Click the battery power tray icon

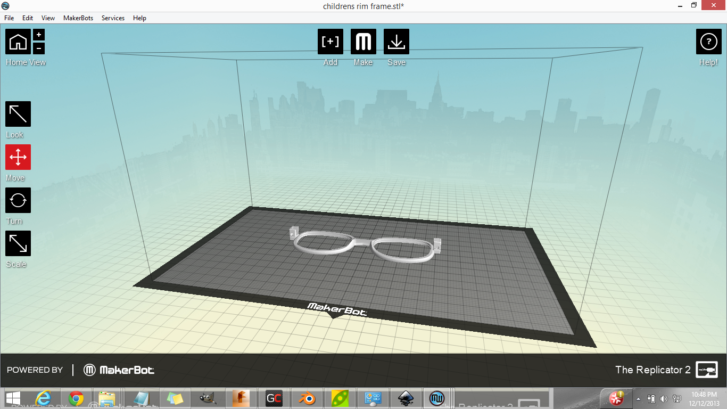pyautogui.click(x=651, y=399)
